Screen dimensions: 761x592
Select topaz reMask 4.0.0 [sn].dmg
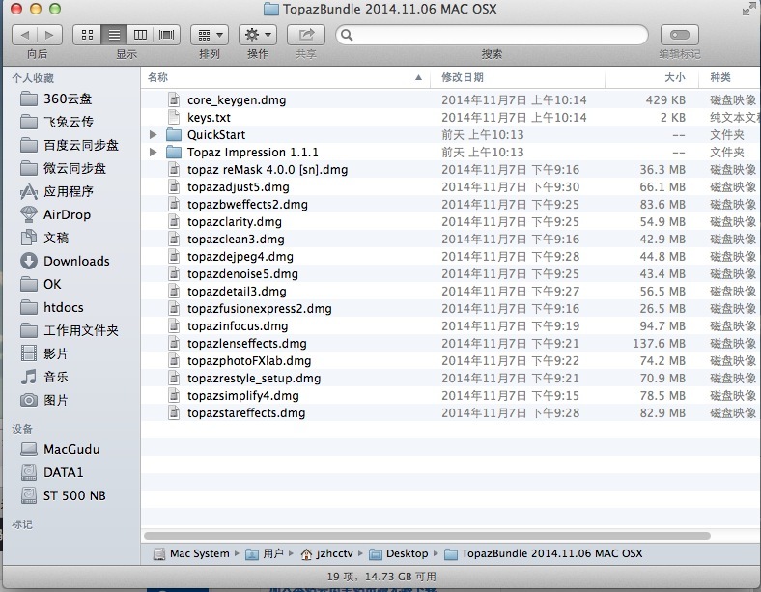tap(451, 170)
